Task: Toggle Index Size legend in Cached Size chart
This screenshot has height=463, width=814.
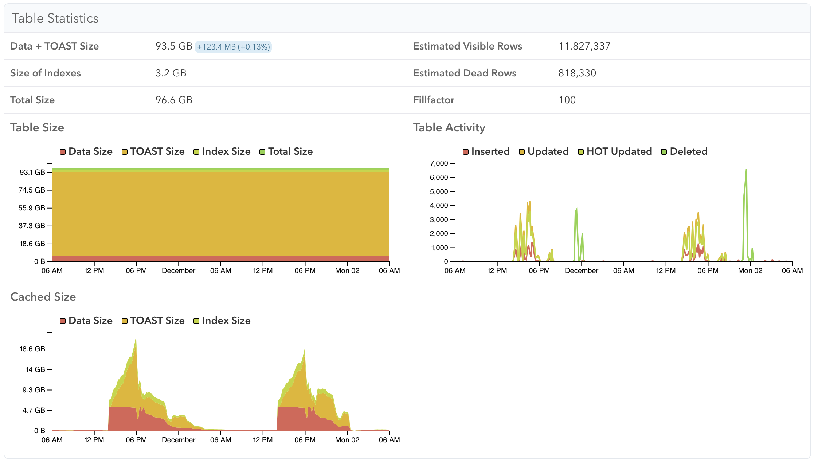Action: 222,321
